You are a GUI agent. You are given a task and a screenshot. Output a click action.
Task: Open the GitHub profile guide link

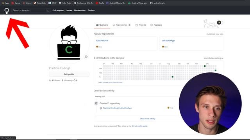tap(139, 126)
